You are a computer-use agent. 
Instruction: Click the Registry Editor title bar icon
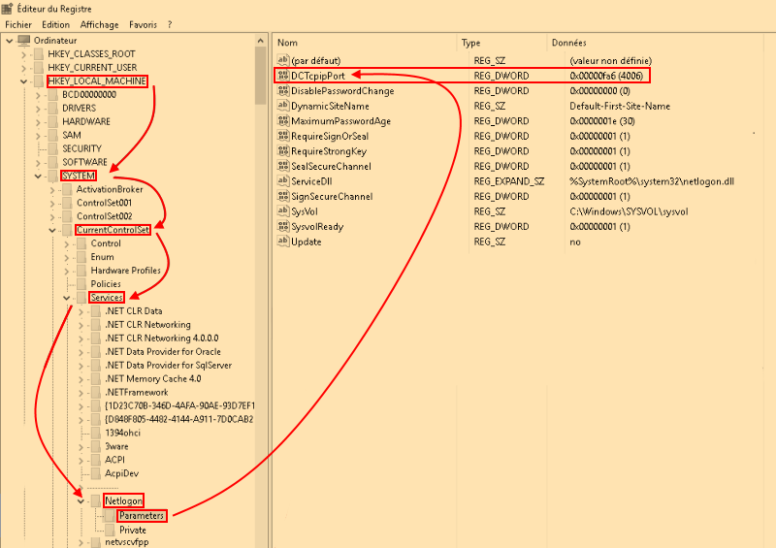pos(7,9)
